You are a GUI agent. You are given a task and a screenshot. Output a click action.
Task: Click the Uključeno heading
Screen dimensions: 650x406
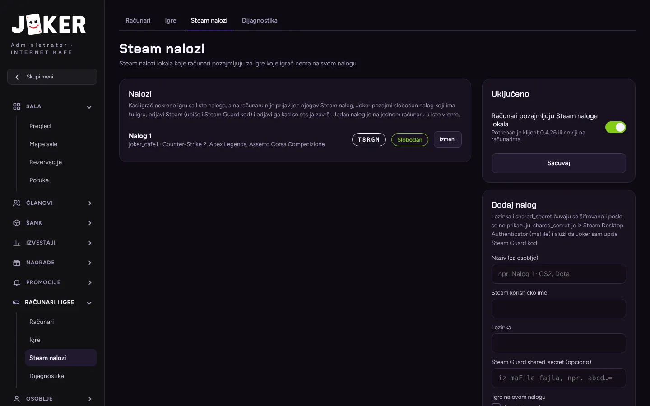(510, 94)
